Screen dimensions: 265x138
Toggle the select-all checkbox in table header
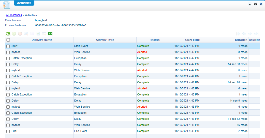[8, 40]
